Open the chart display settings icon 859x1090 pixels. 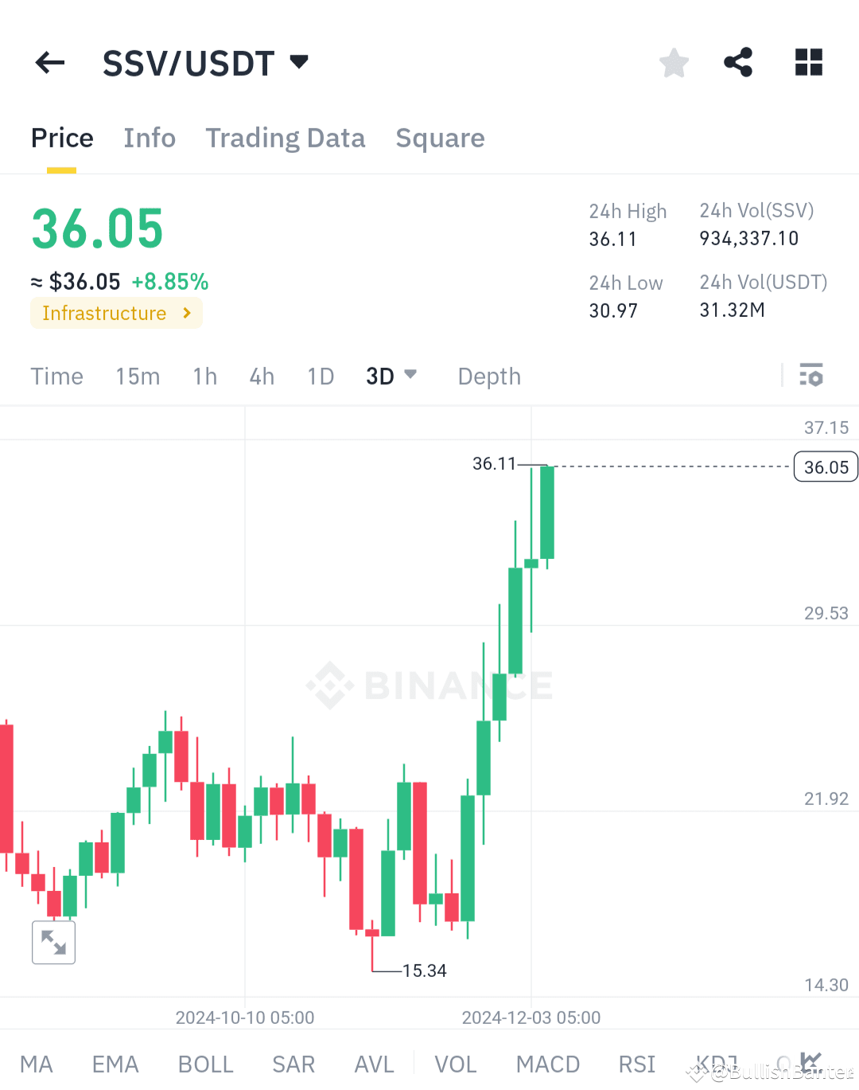pyautogui.click(x=811, y=375)
